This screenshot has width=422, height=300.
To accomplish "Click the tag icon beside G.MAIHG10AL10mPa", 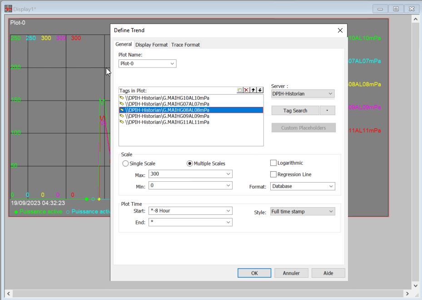I will (122, 98).
